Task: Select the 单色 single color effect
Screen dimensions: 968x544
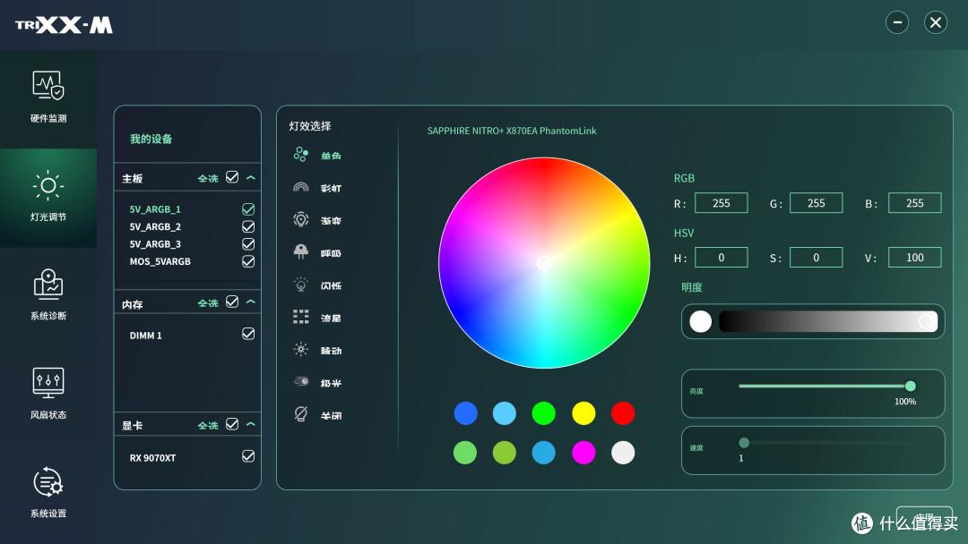Action: 317,155
